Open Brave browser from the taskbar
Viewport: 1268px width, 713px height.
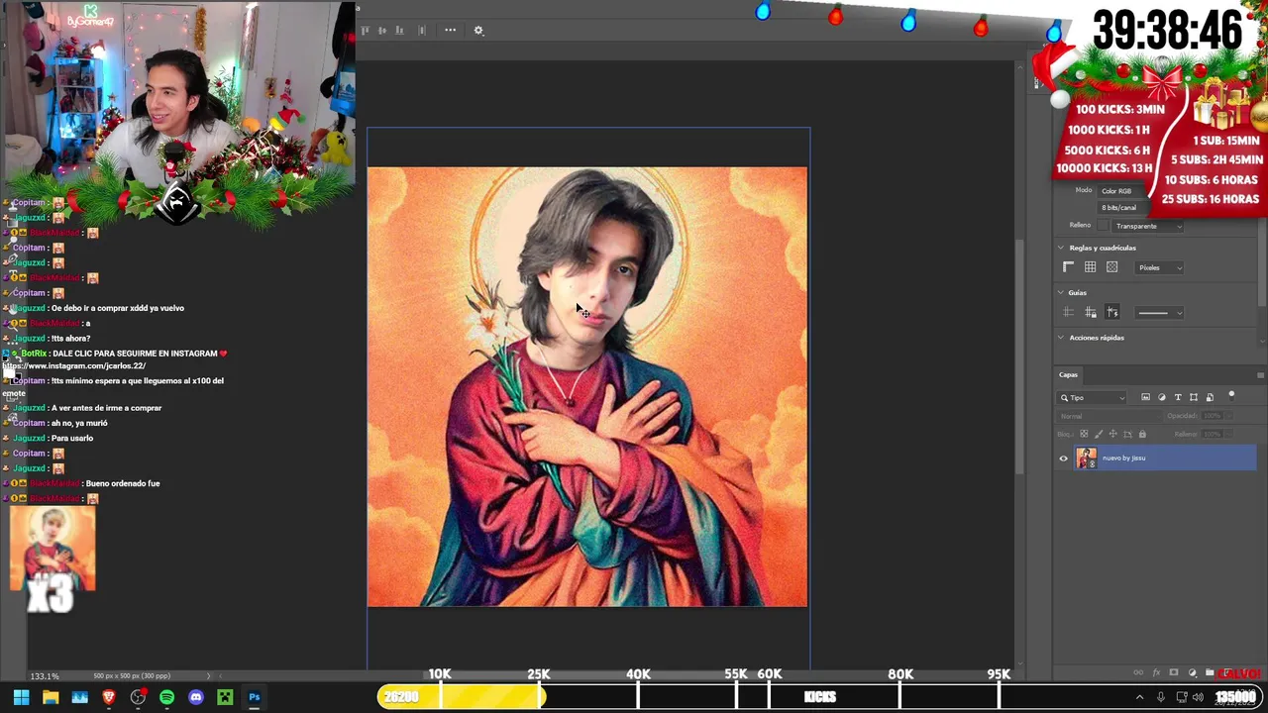(x=109, y=697)
